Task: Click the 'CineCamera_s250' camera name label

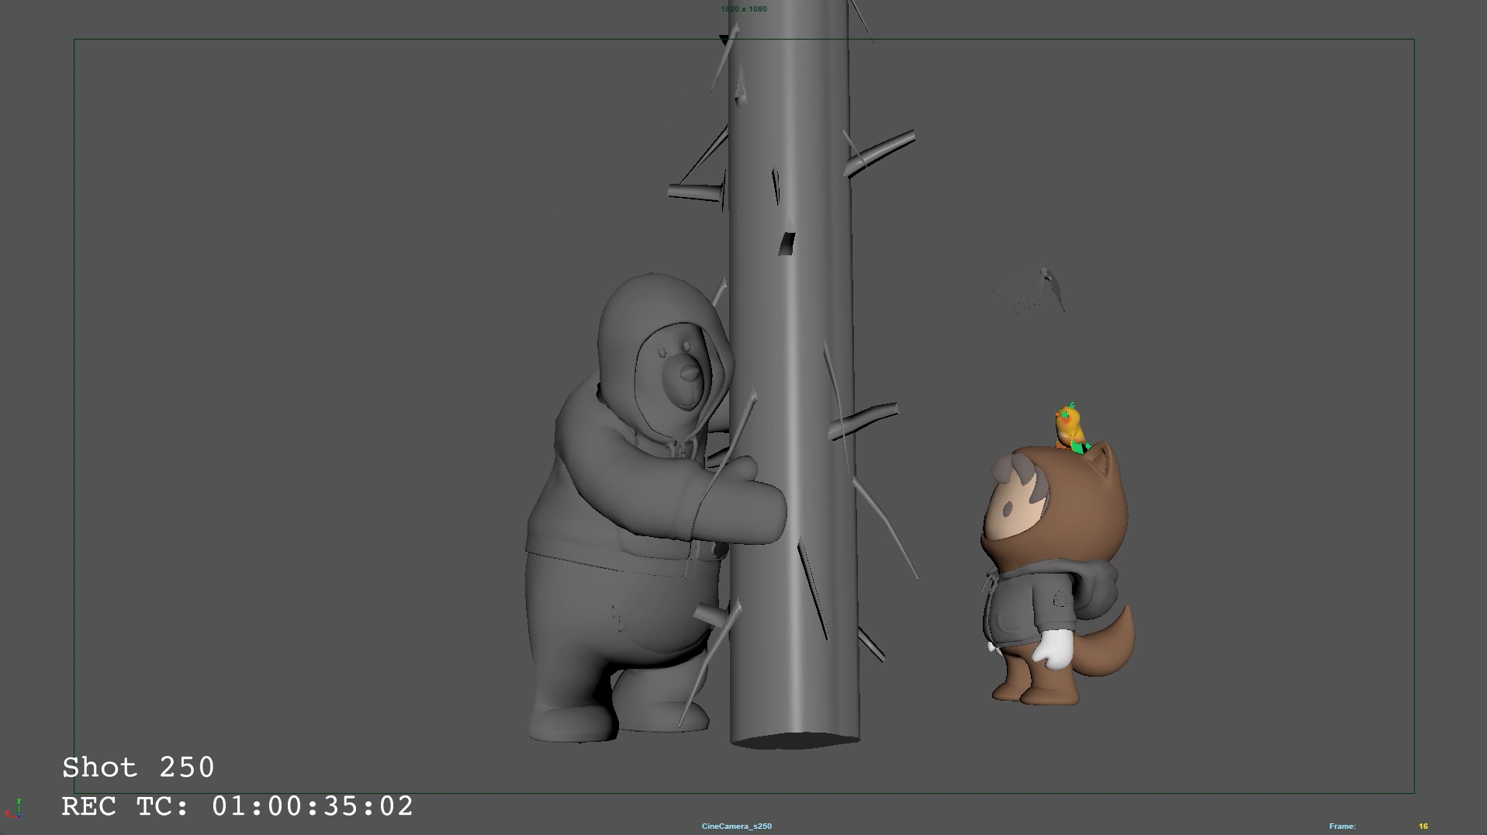Action: [x=736, y=826]
